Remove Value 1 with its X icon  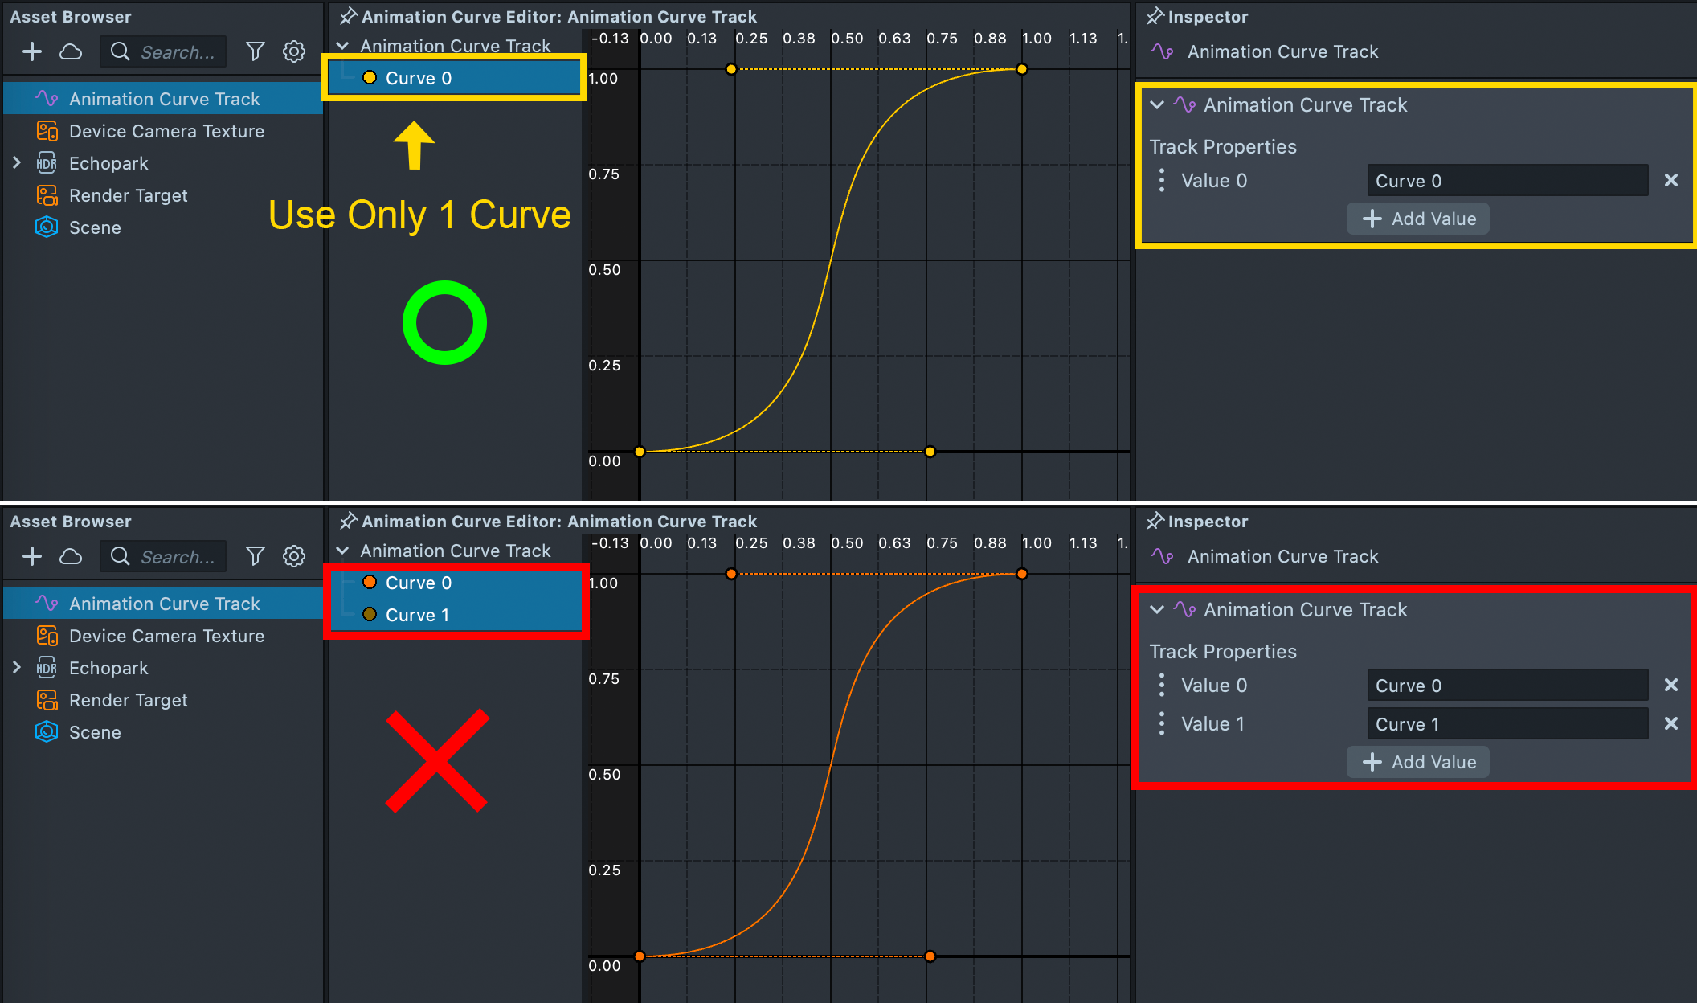[1670, 723]
